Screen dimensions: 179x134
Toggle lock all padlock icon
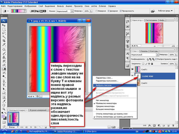[152, 64]
